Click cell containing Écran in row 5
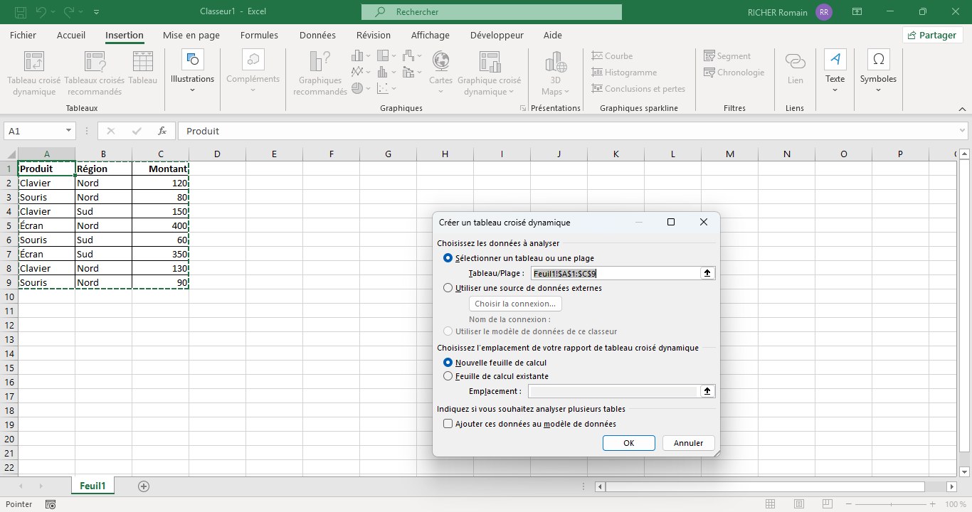 (x=47, y=225)
